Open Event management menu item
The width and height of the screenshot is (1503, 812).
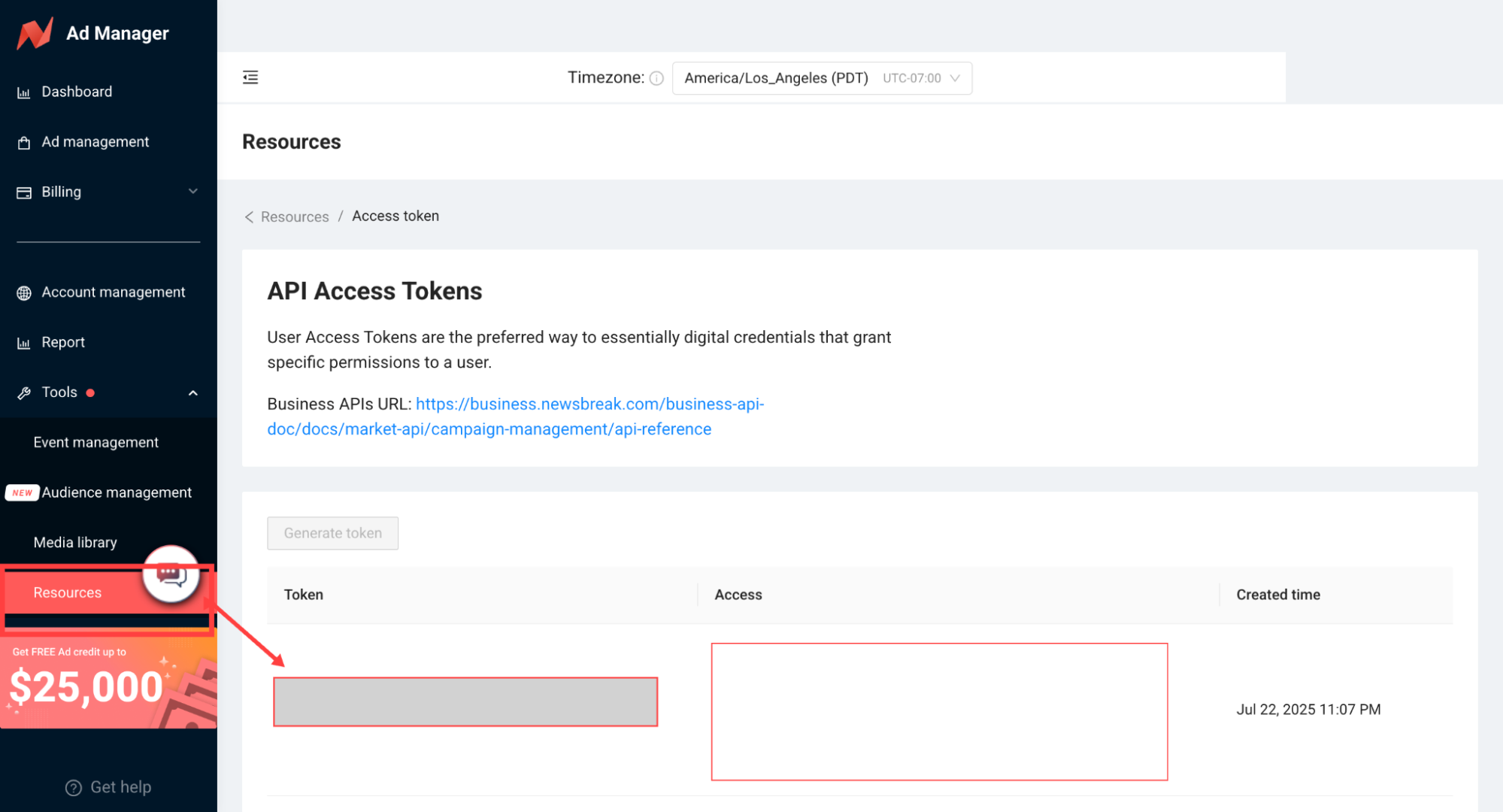(x=95, y=442)
